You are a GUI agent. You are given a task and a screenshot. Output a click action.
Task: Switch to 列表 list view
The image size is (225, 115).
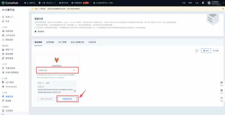tap(216, 51)
